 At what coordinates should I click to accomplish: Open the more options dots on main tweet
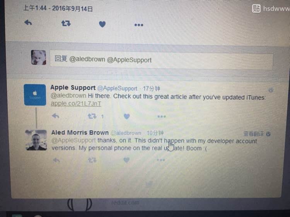click(139, 25)
